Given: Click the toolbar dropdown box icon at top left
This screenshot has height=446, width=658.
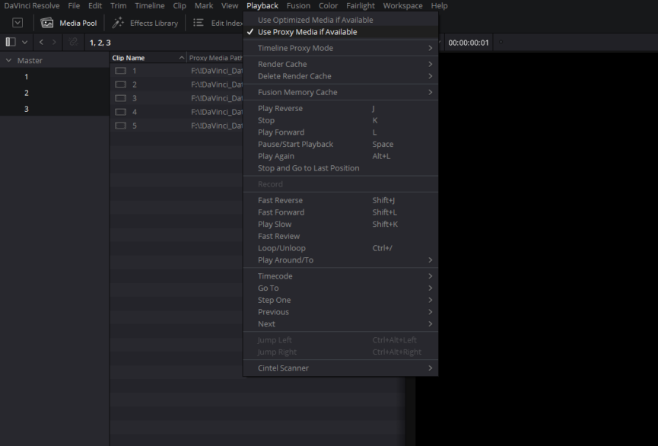Looking at the screenshot, I should [x=17, y=23].
